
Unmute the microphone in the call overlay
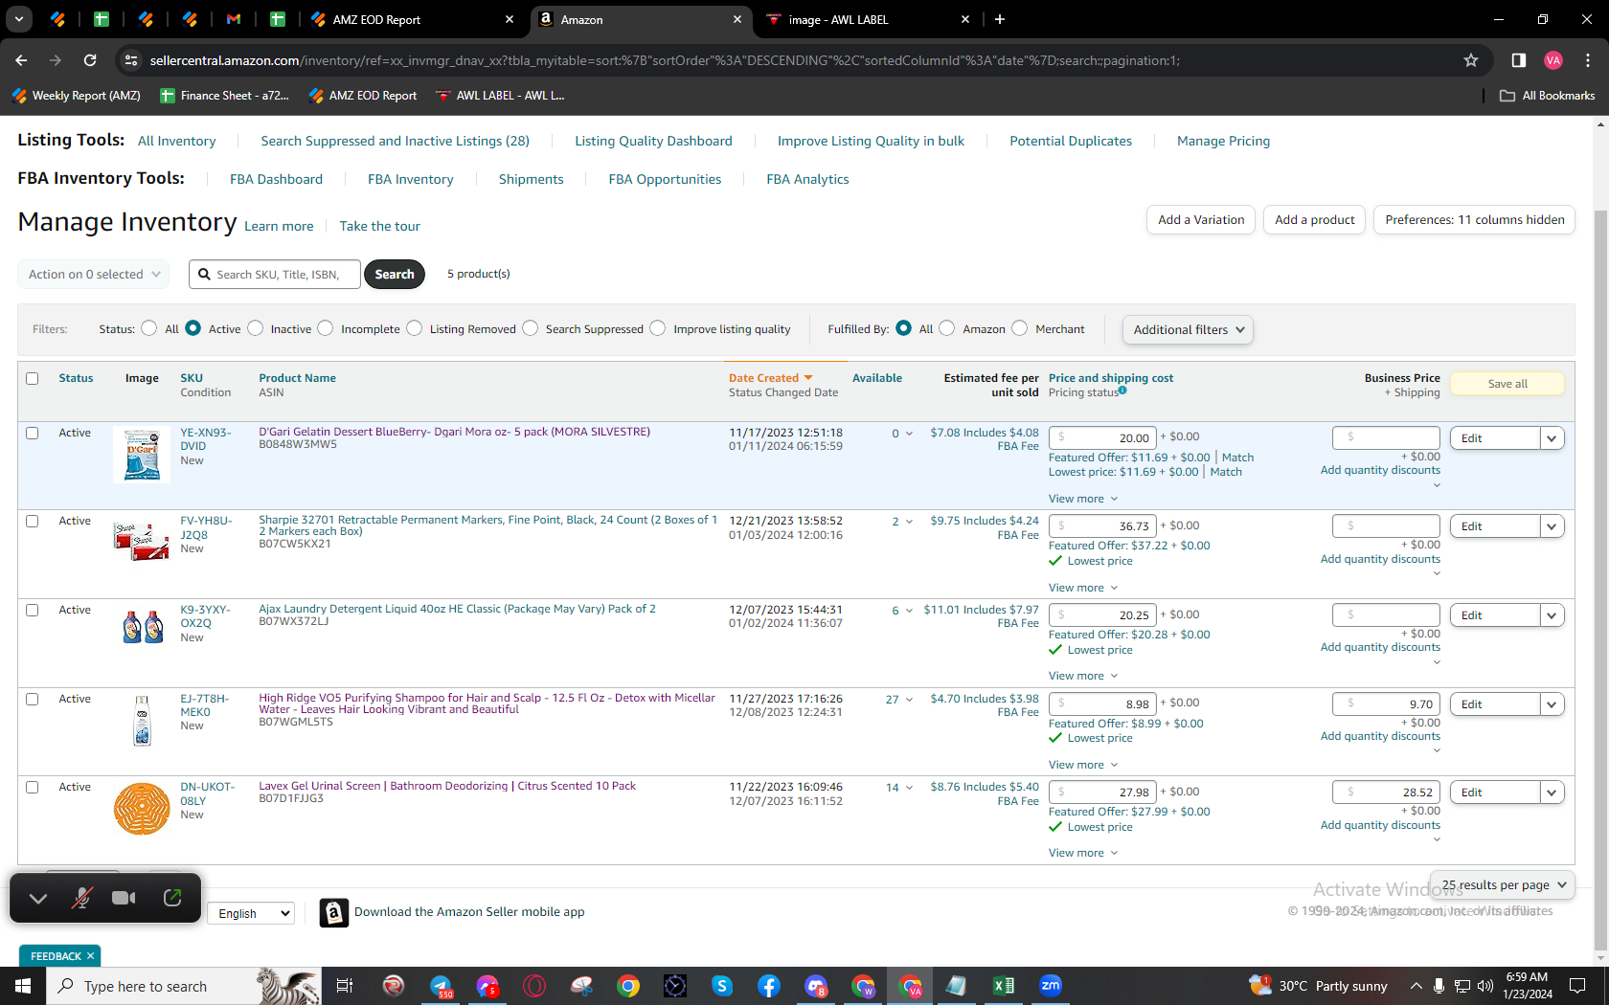pyautogui.click(x=82, y=898)
